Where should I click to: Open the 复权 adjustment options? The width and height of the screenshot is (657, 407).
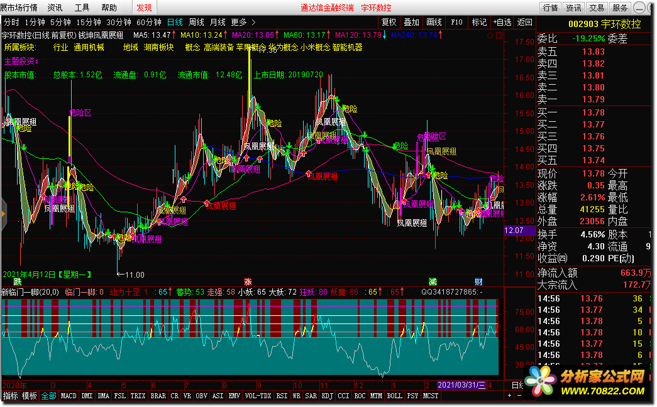(x=389, y=22)
